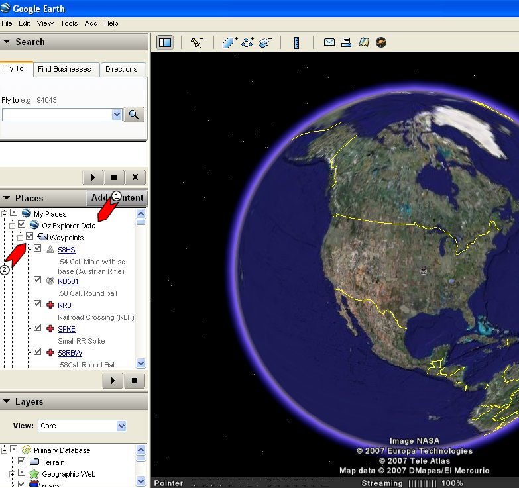Add a polygon using the toolbar icon

[x=230, y=42]
